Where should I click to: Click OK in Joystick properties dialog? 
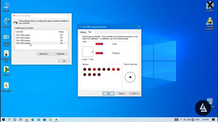108,94
